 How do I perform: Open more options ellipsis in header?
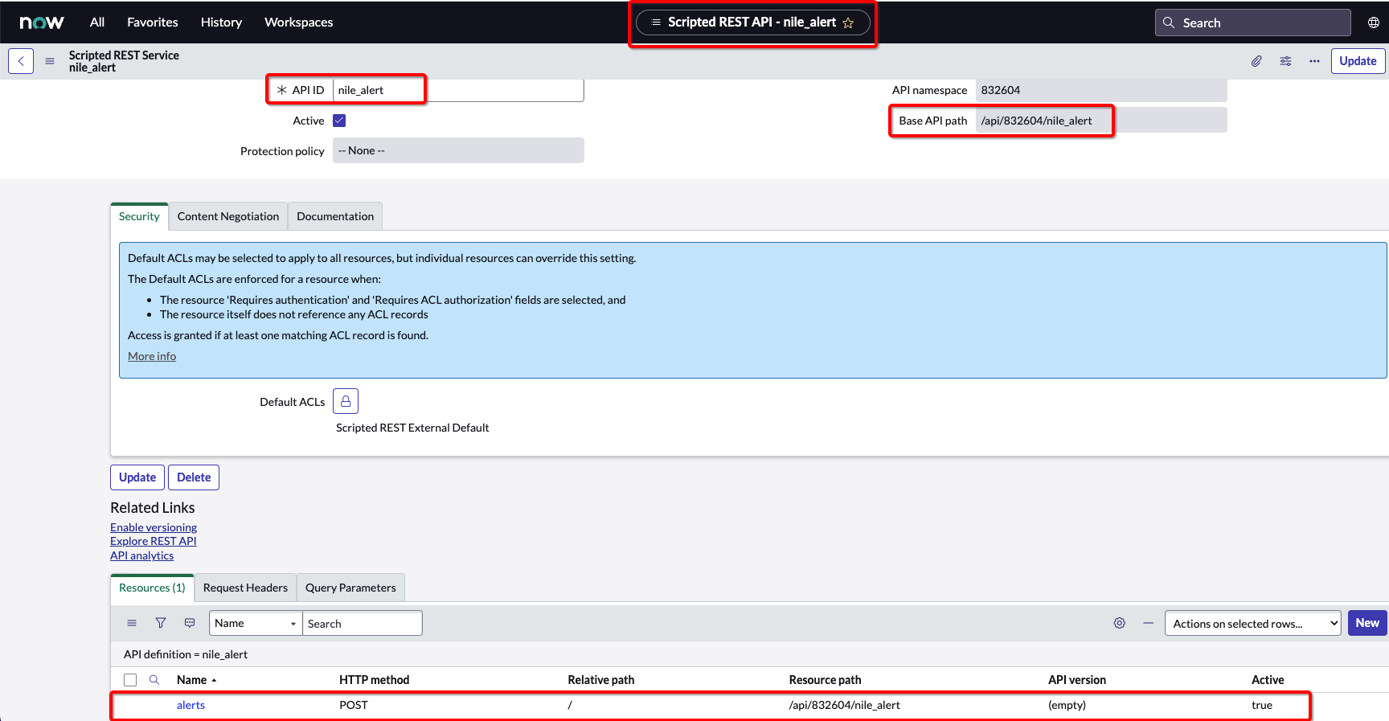(x=1314, y=61)
